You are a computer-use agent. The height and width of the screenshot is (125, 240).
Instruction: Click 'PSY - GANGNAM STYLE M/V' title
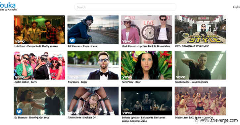(192, 46)
